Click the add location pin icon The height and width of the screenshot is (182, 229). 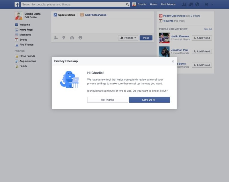pos(64,38)
